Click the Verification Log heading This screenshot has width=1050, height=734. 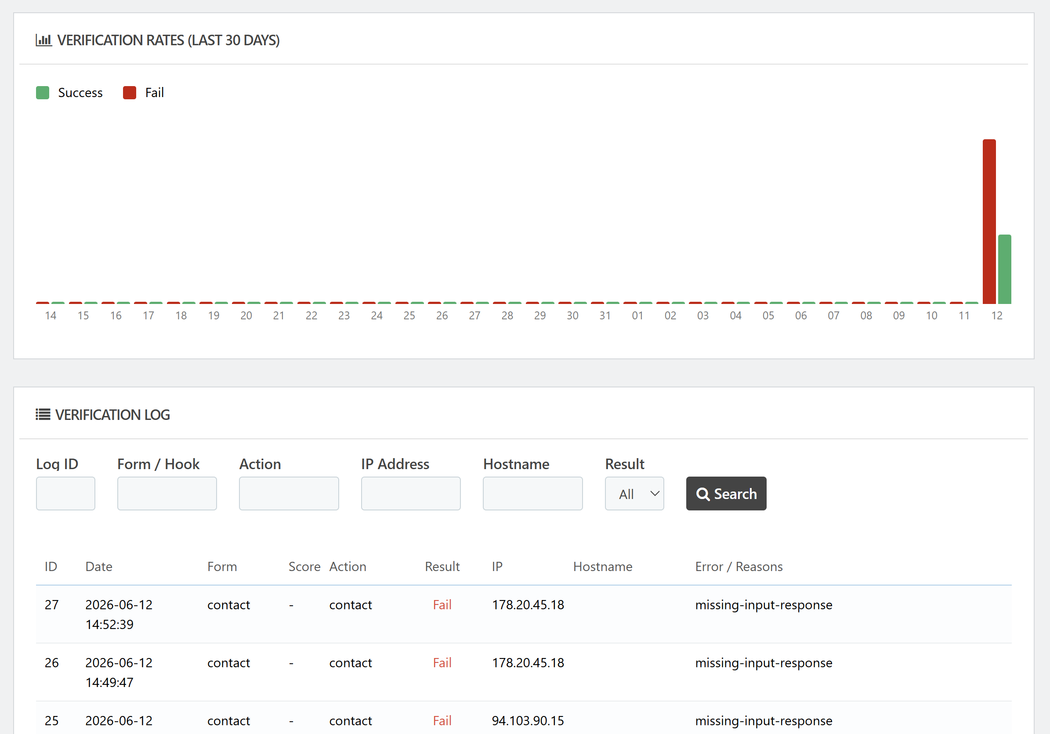[112, 415]
